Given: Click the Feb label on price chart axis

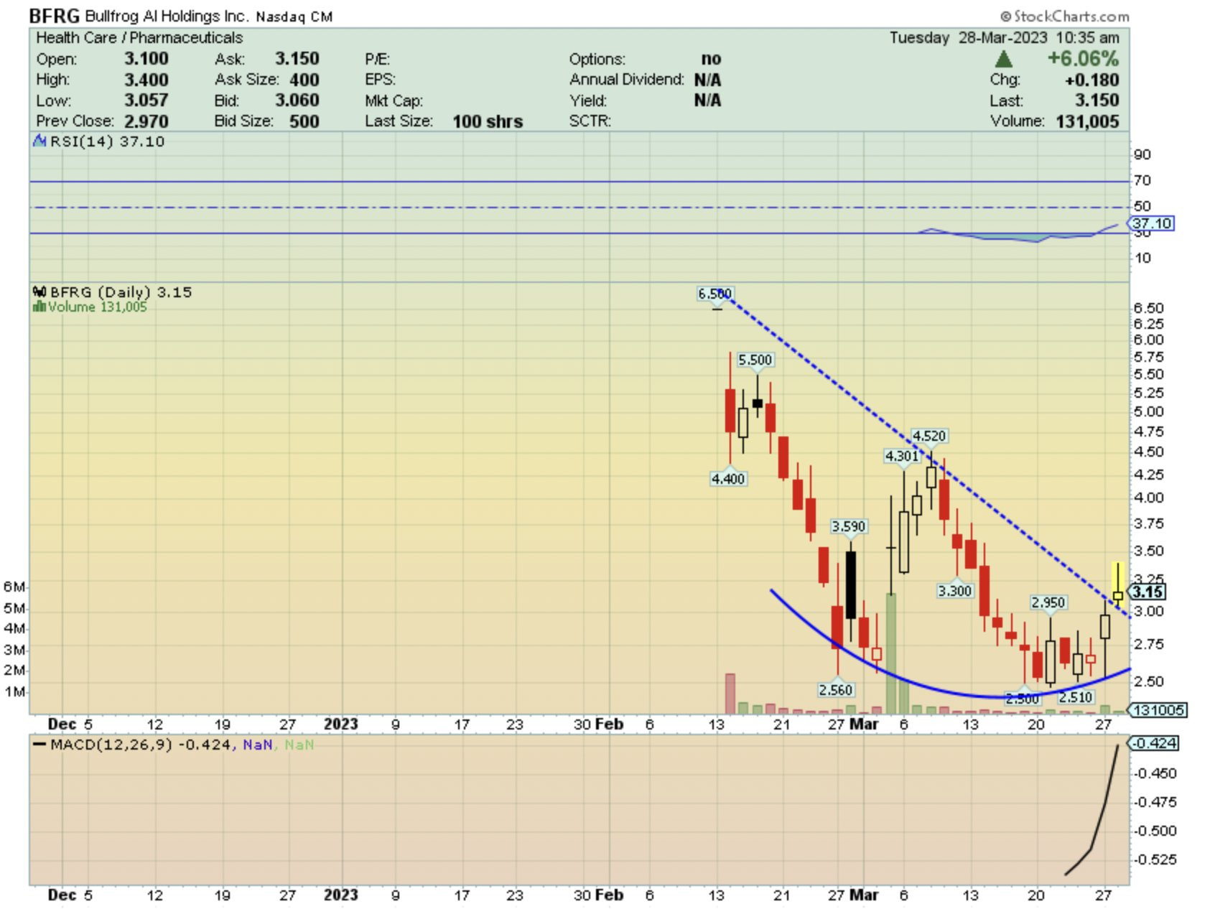Looking at the screenshot, I should click(x=609, y=724).
